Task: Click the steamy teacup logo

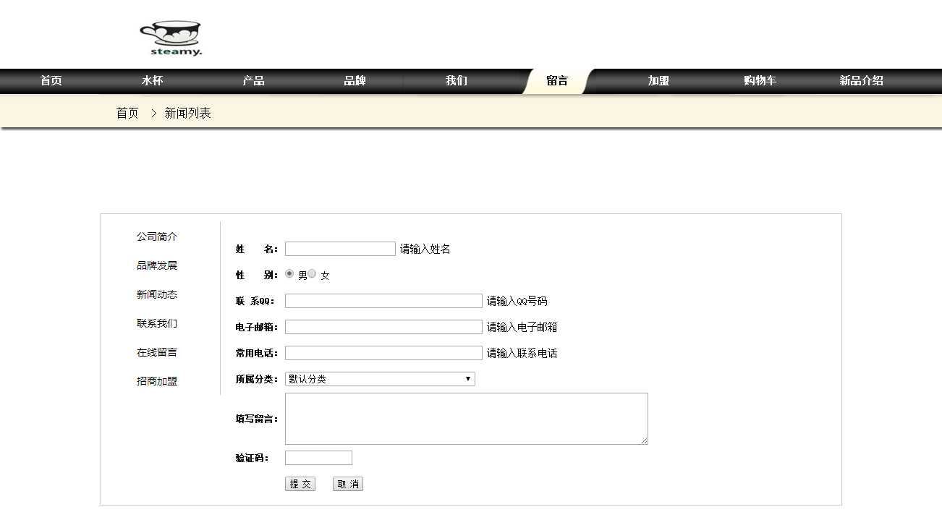Action: 171,38
